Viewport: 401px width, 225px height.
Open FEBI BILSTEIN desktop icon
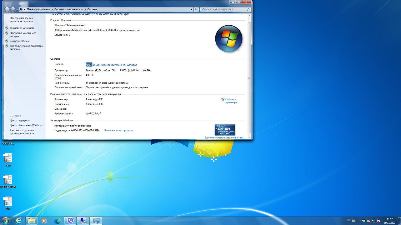click(8, 182)
